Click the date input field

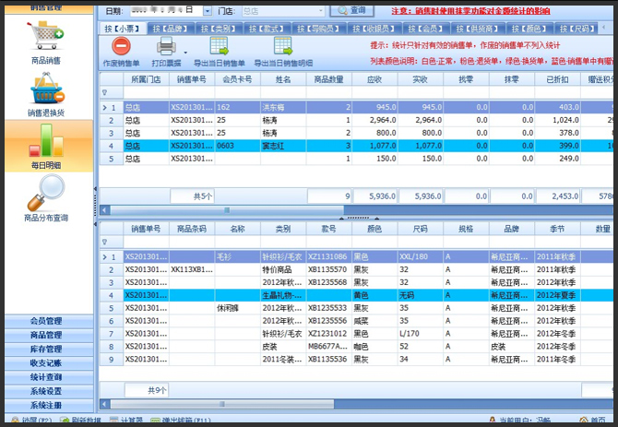(166, 11)
